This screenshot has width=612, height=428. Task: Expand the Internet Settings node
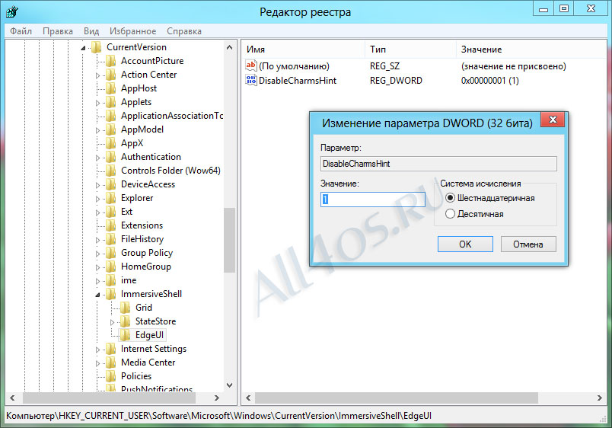97,350
